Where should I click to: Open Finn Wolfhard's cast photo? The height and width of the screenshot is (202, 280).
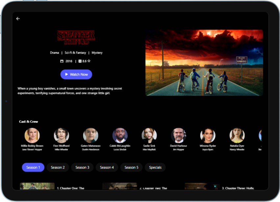pyautogui.click(x=61, y=135)
